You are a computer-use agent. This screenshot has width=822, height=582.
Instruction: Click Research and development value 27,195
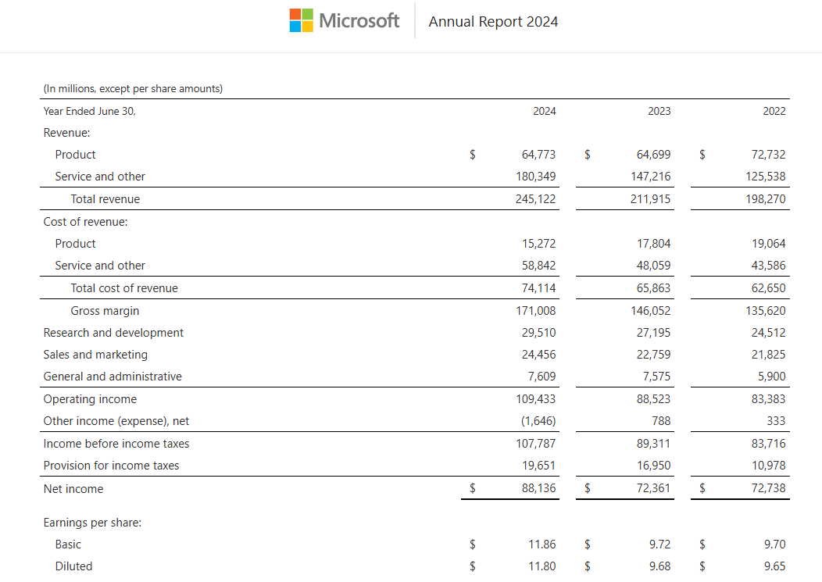click(653, 333)
